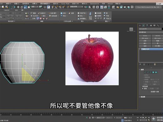Click the FFD 3x3x3 modifier button

coord(157,38)
